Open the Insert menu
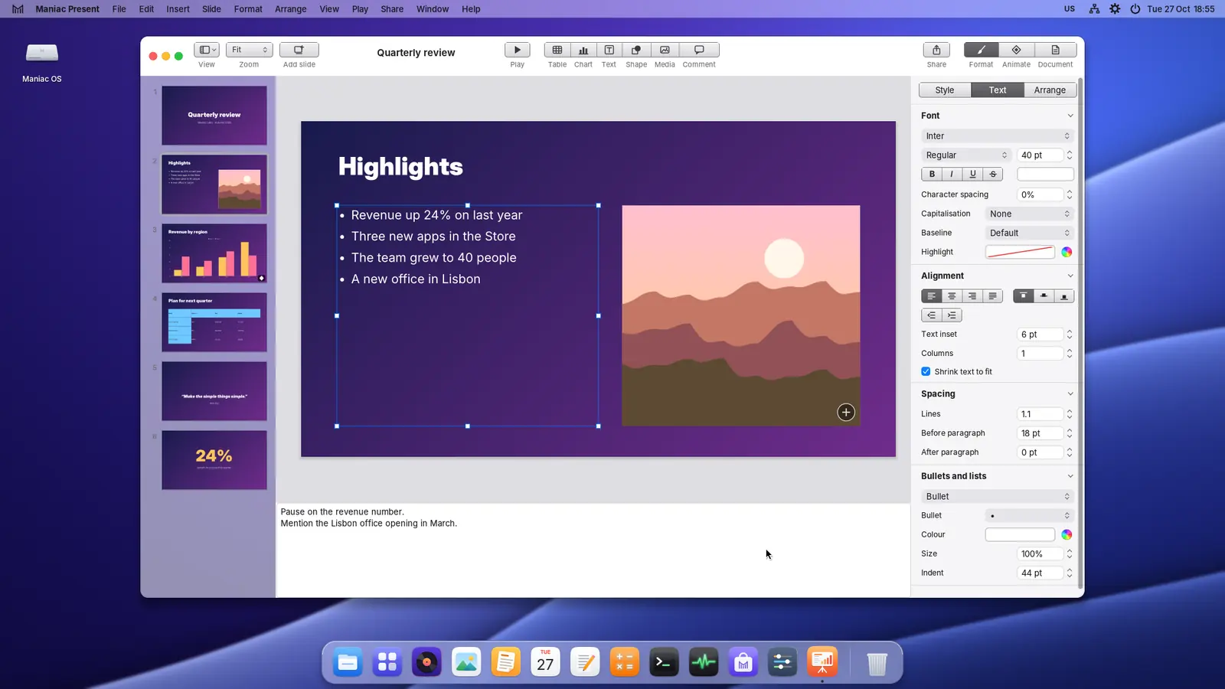Viewport: 1225px width, 689px height. tap(178, 9)
